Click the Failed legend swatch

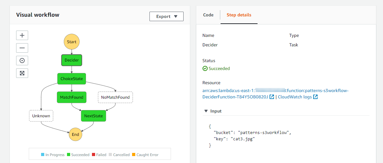click(94, 155)
